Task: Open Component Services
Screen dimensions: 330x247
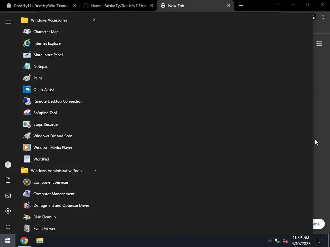Action: (59, 182)
